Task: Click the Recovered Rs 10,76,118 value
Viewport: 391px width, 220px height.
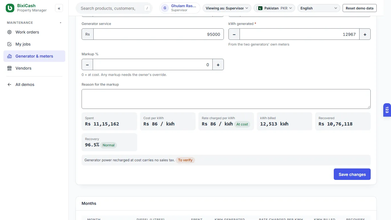Action: (335, 124)
